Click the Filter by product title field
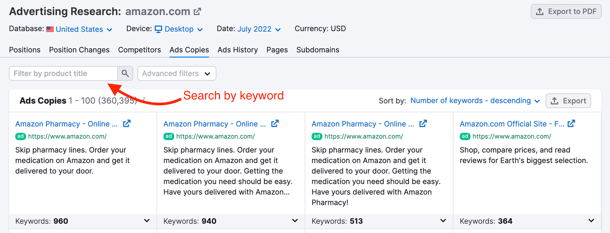The height and width of the screenshot is (233, 610). coord(61,73)
